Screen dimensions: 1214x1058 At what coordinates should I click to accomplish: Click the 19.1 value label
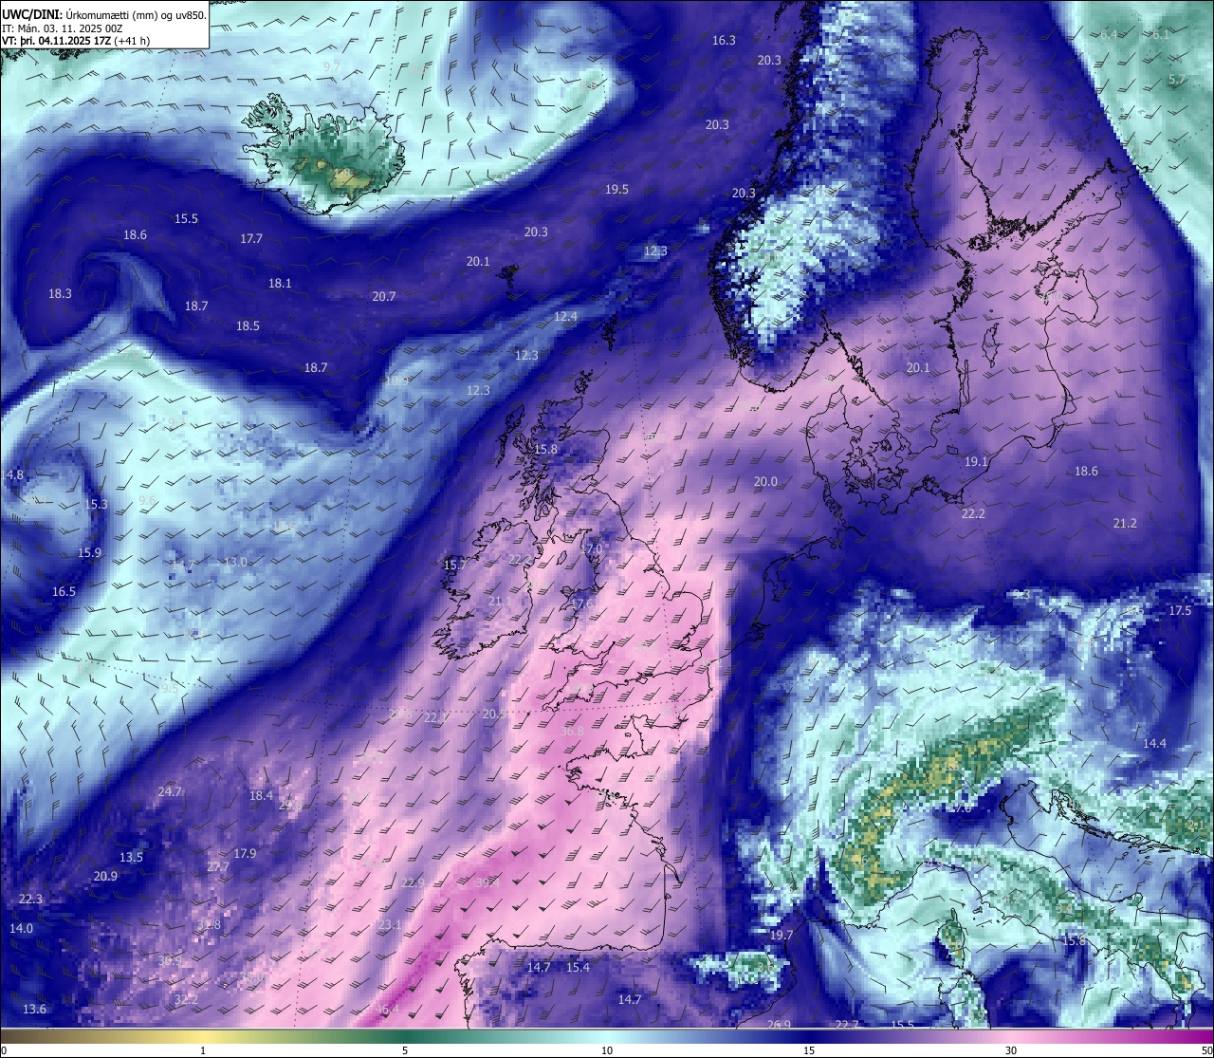[976, 462]
